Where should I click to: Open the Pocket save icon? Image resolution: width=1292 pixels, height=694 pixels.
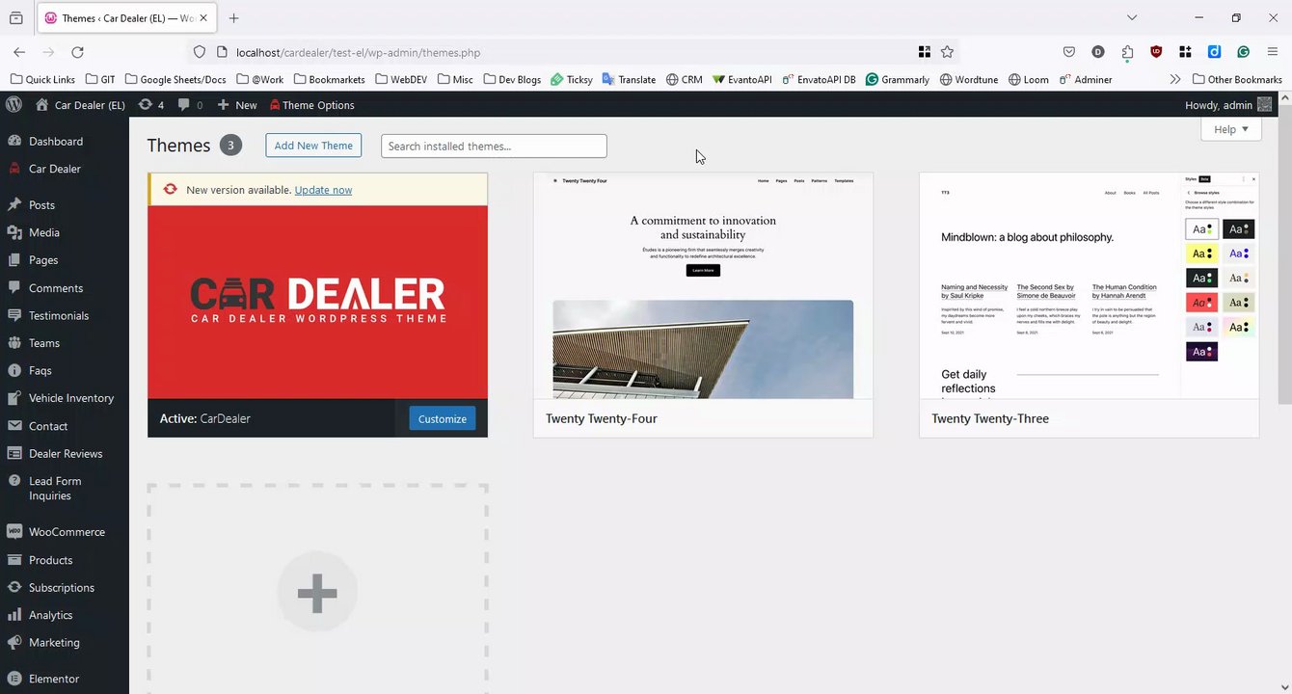tap(1069, 52)
